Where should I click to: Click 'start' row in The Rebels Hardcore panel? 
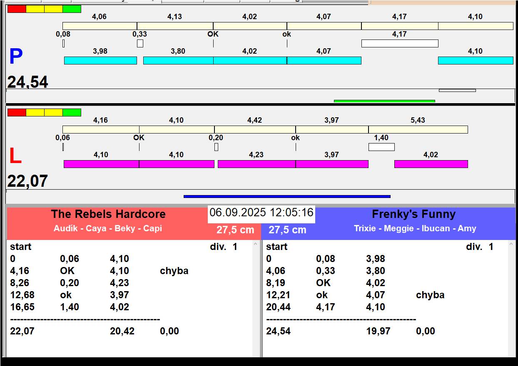pyautogui.click(x=21, y=247)
